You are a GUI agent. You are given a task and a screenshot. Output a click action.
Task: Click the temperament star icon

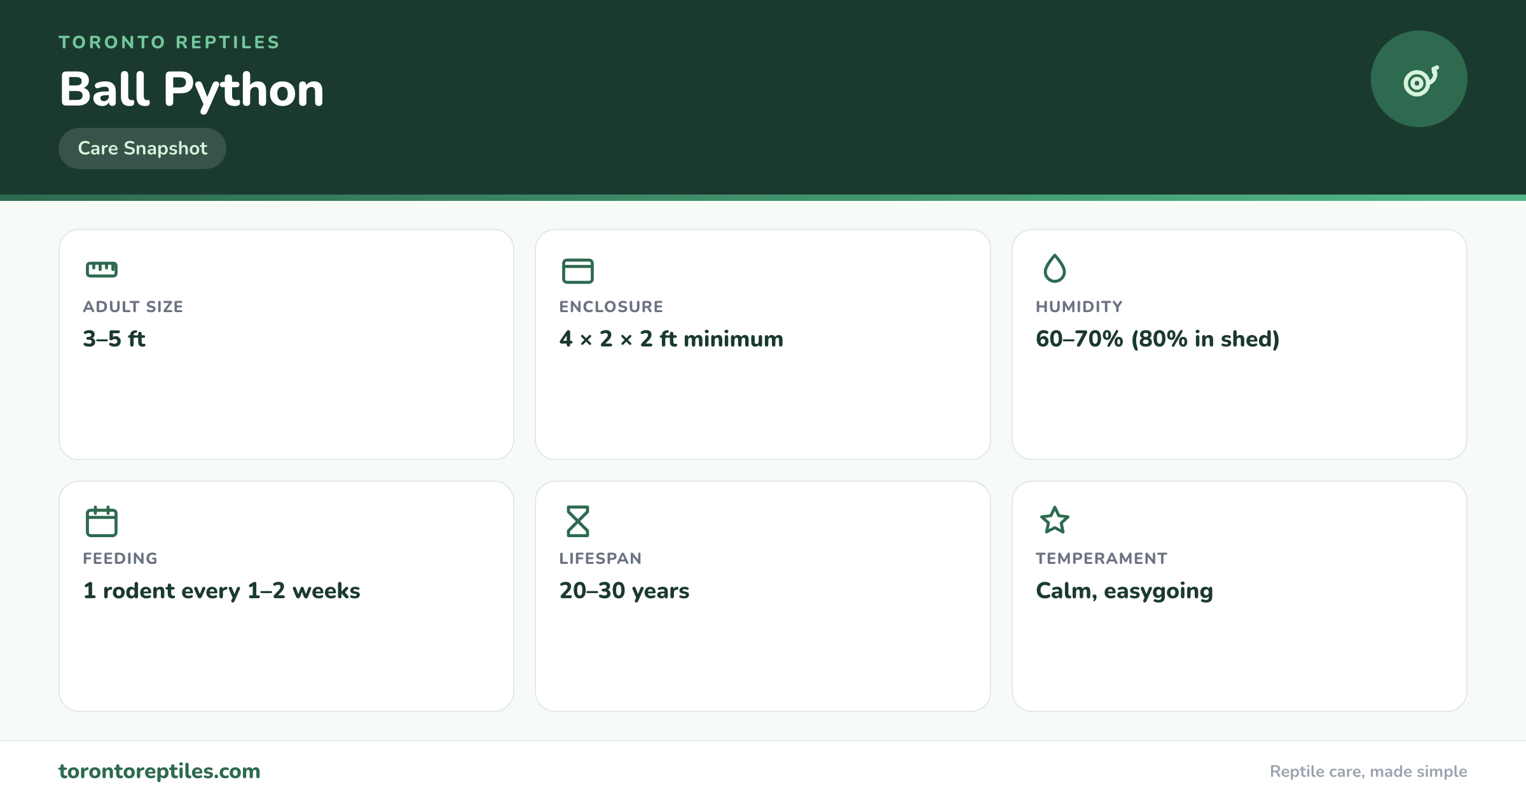pos(1054,520)
